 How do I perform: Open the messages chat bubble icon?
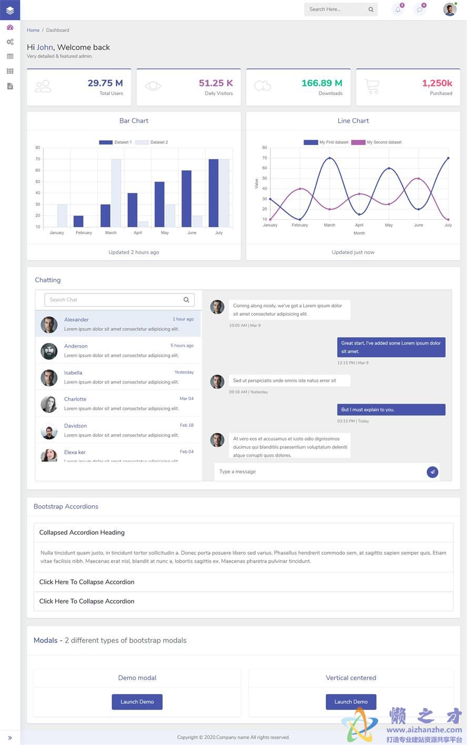[x=420, y=9]
